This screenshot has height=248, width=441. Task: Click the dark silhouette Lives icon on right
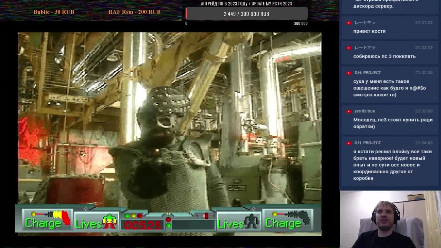[252, 221]
